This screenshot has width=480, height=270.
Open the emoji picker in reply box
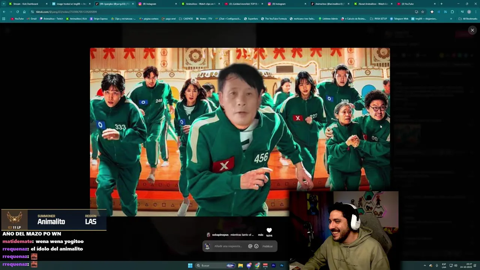point(256,246)
